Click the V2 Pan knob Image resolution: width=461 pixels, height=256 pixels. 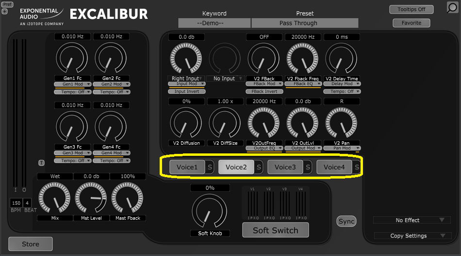point(341,123)
